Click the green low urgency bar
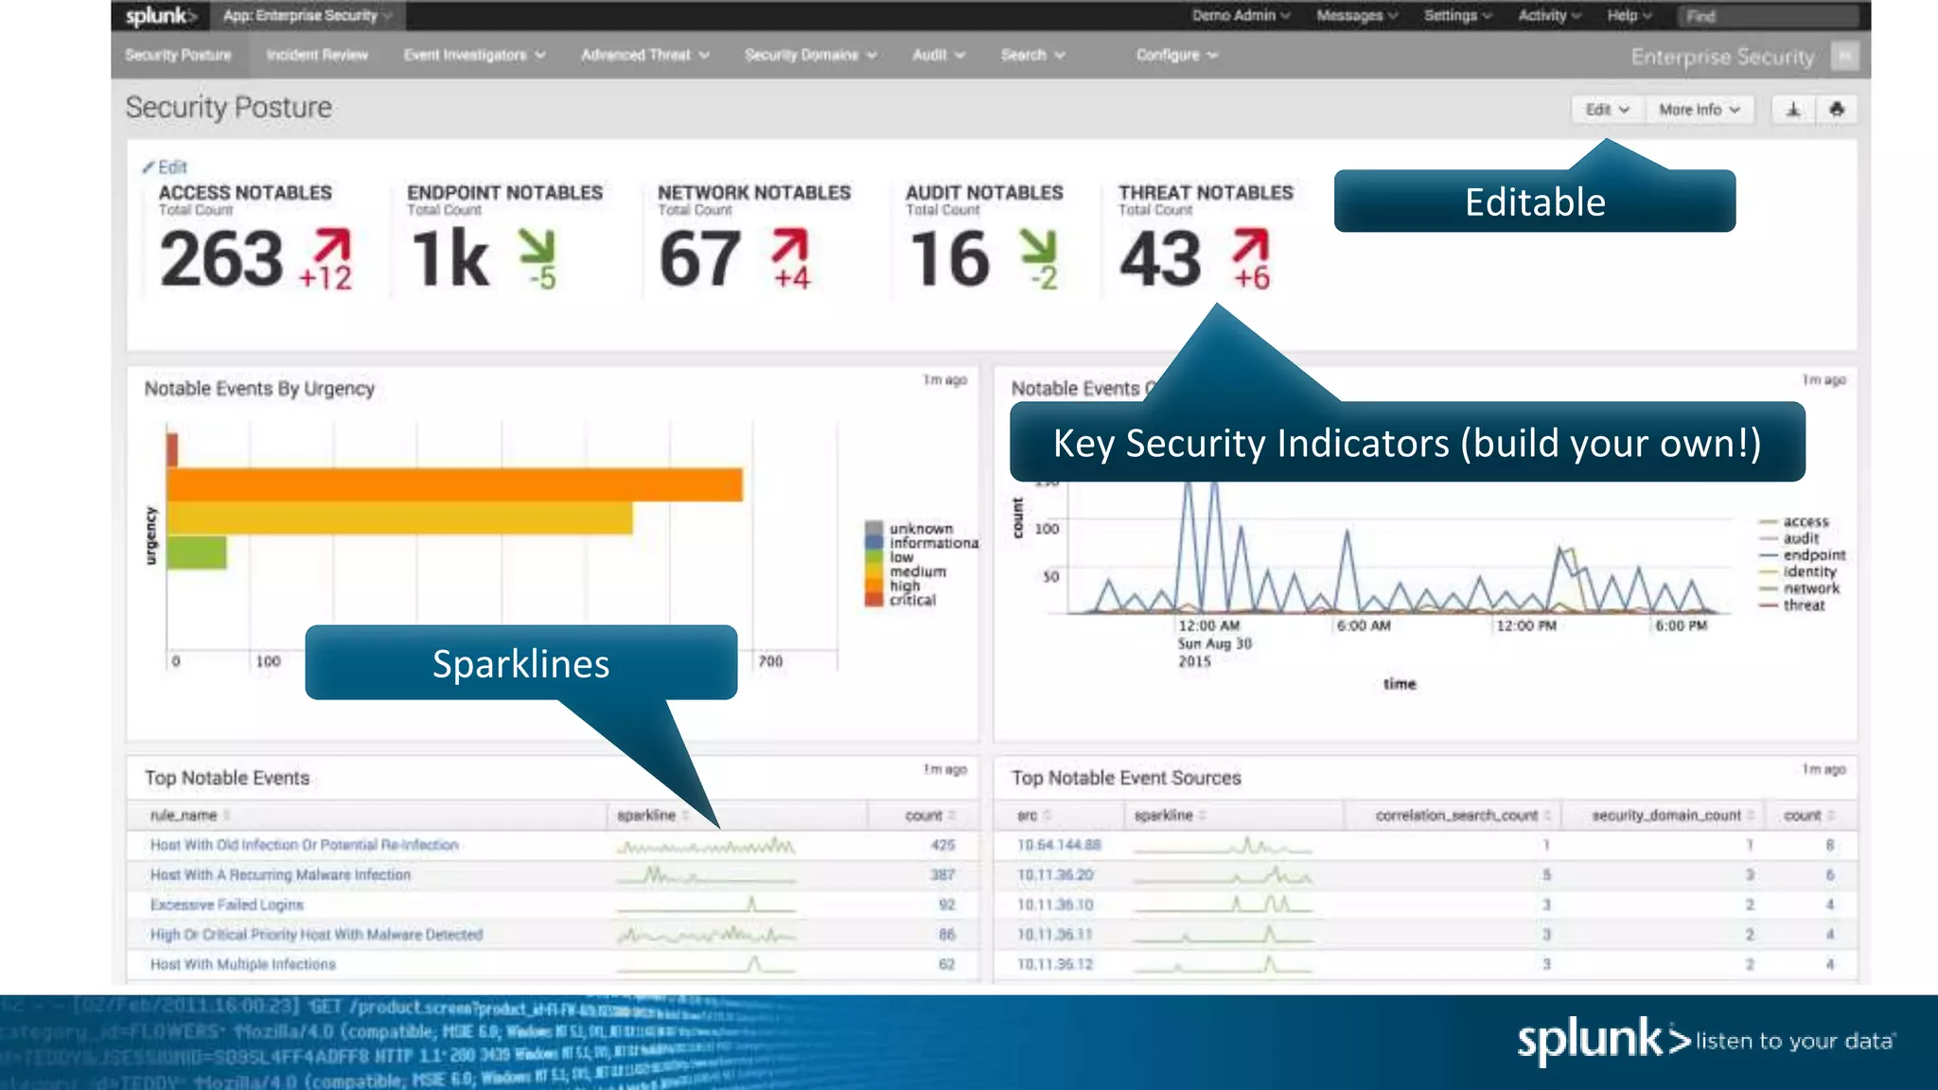 [197, 553]
